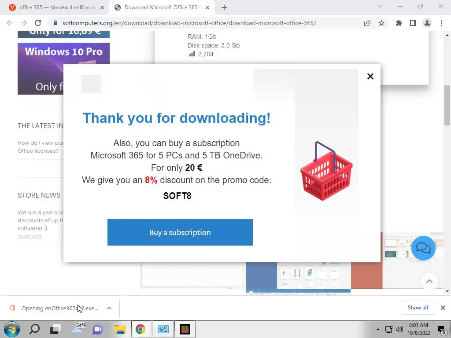The width and height of the screenshot is (451, 338).
Task: Click the scrollbar up arrow
Action: coord(447,36)
